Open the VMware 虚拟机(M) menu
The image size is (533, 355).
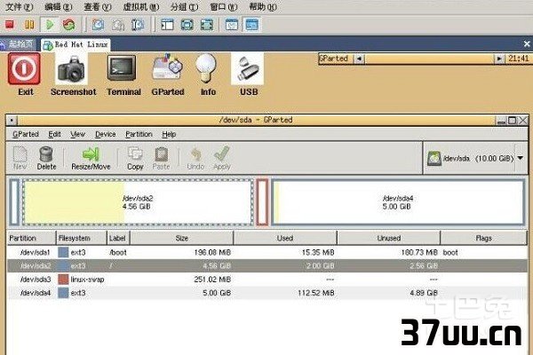click(x=141, y=7)
